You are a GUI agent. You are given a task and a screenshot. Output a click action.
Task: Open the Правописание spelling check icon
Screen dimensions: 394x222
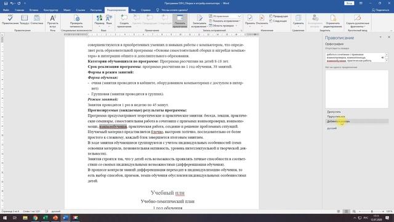10,20
